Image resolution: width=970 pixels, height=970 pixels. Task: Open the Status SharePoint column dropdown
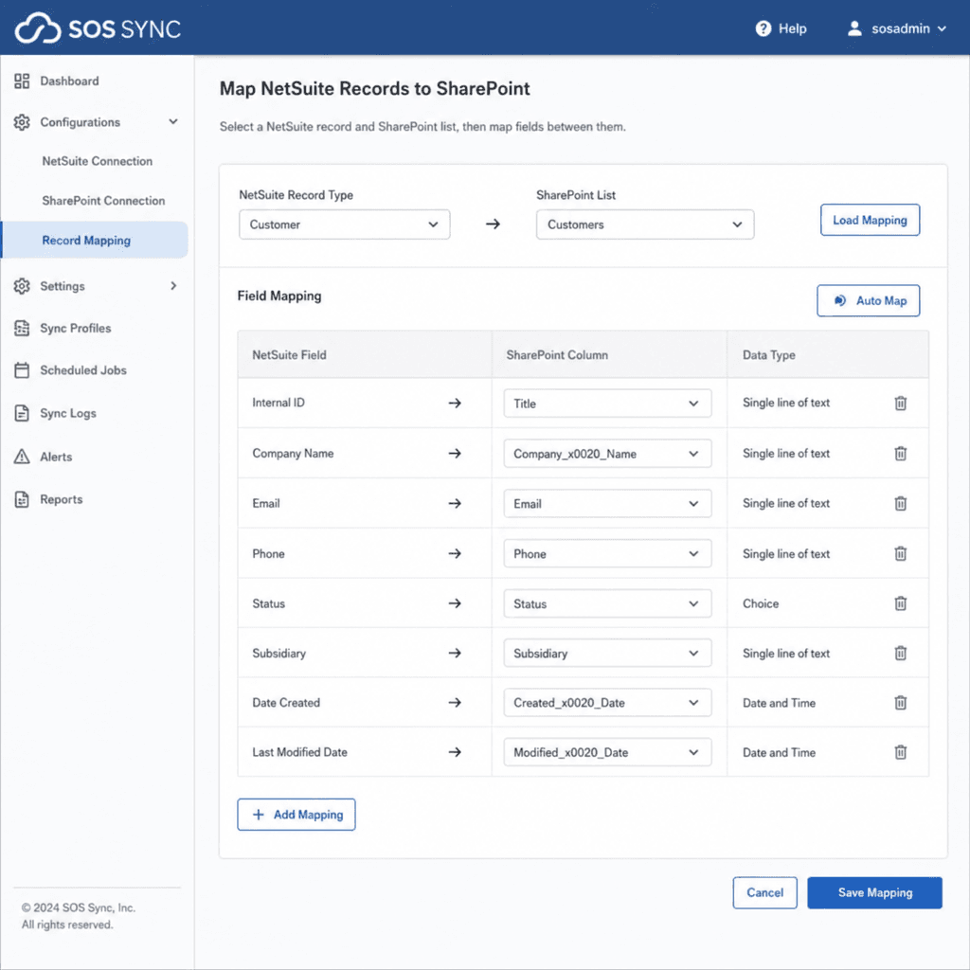pyautogui.click(x=607, y=603)
